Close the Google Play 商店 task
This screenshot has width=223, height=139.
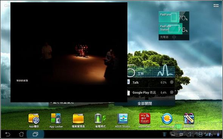click(x=172, y=92)
